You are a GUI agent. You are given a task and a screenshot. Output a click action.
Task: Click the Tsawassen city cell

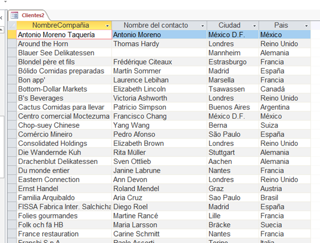pyautogui.click(x=233, y=89)
